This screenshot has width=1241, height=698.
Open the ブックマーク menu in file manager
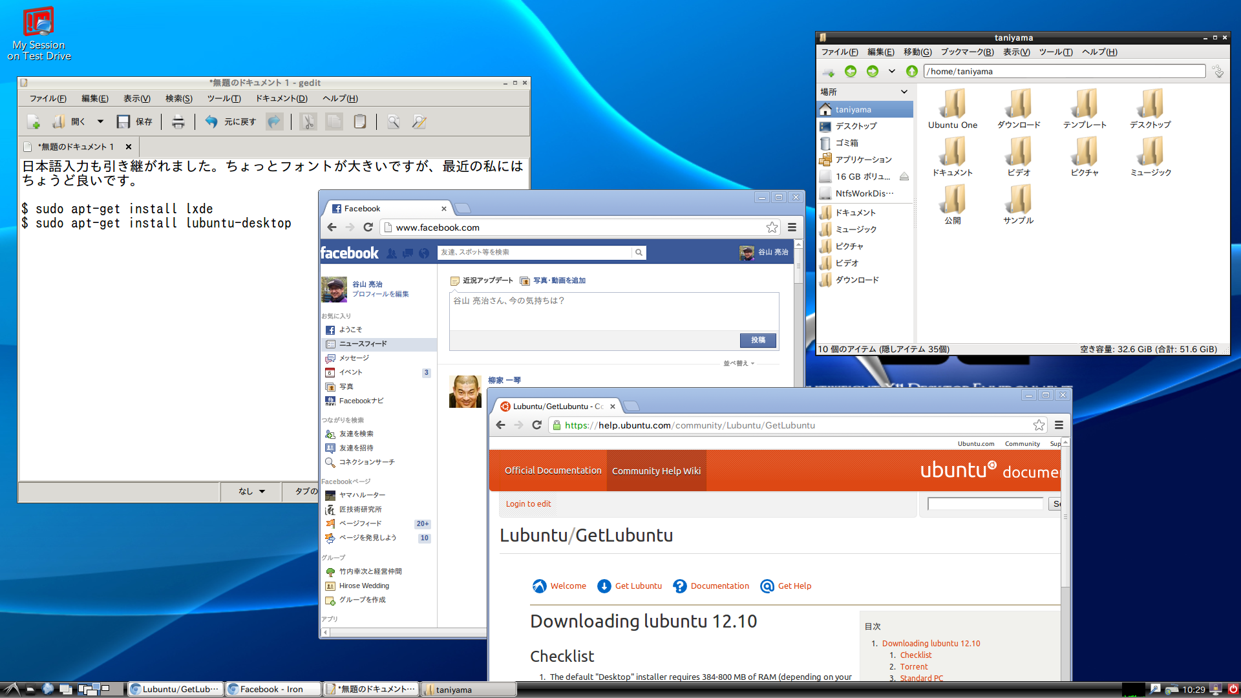[967, 52]
